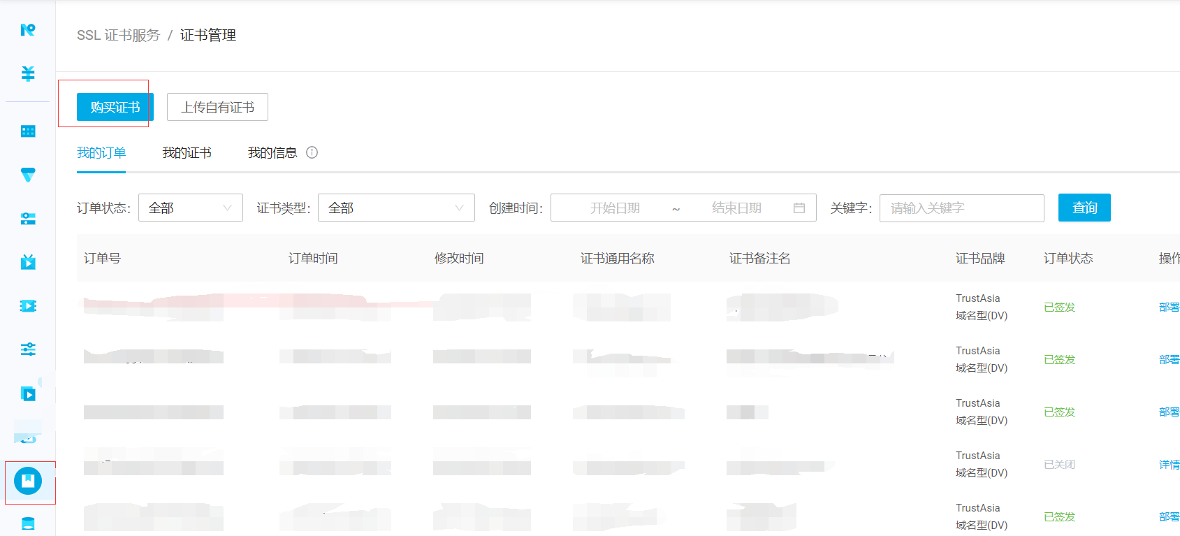Click the film strip video icon in sidebar
Image resolution: width=1180 pixels, height=536 pixels.
(x=28, y=306)
